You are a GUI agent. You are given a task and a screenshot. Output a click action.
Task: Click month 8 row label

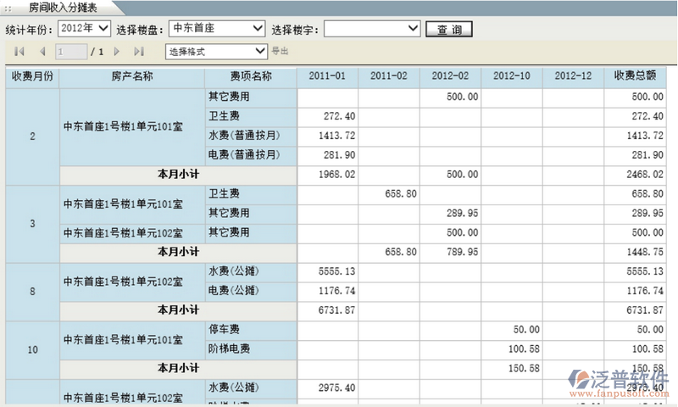pyautogui.click(x=32, y=292)
